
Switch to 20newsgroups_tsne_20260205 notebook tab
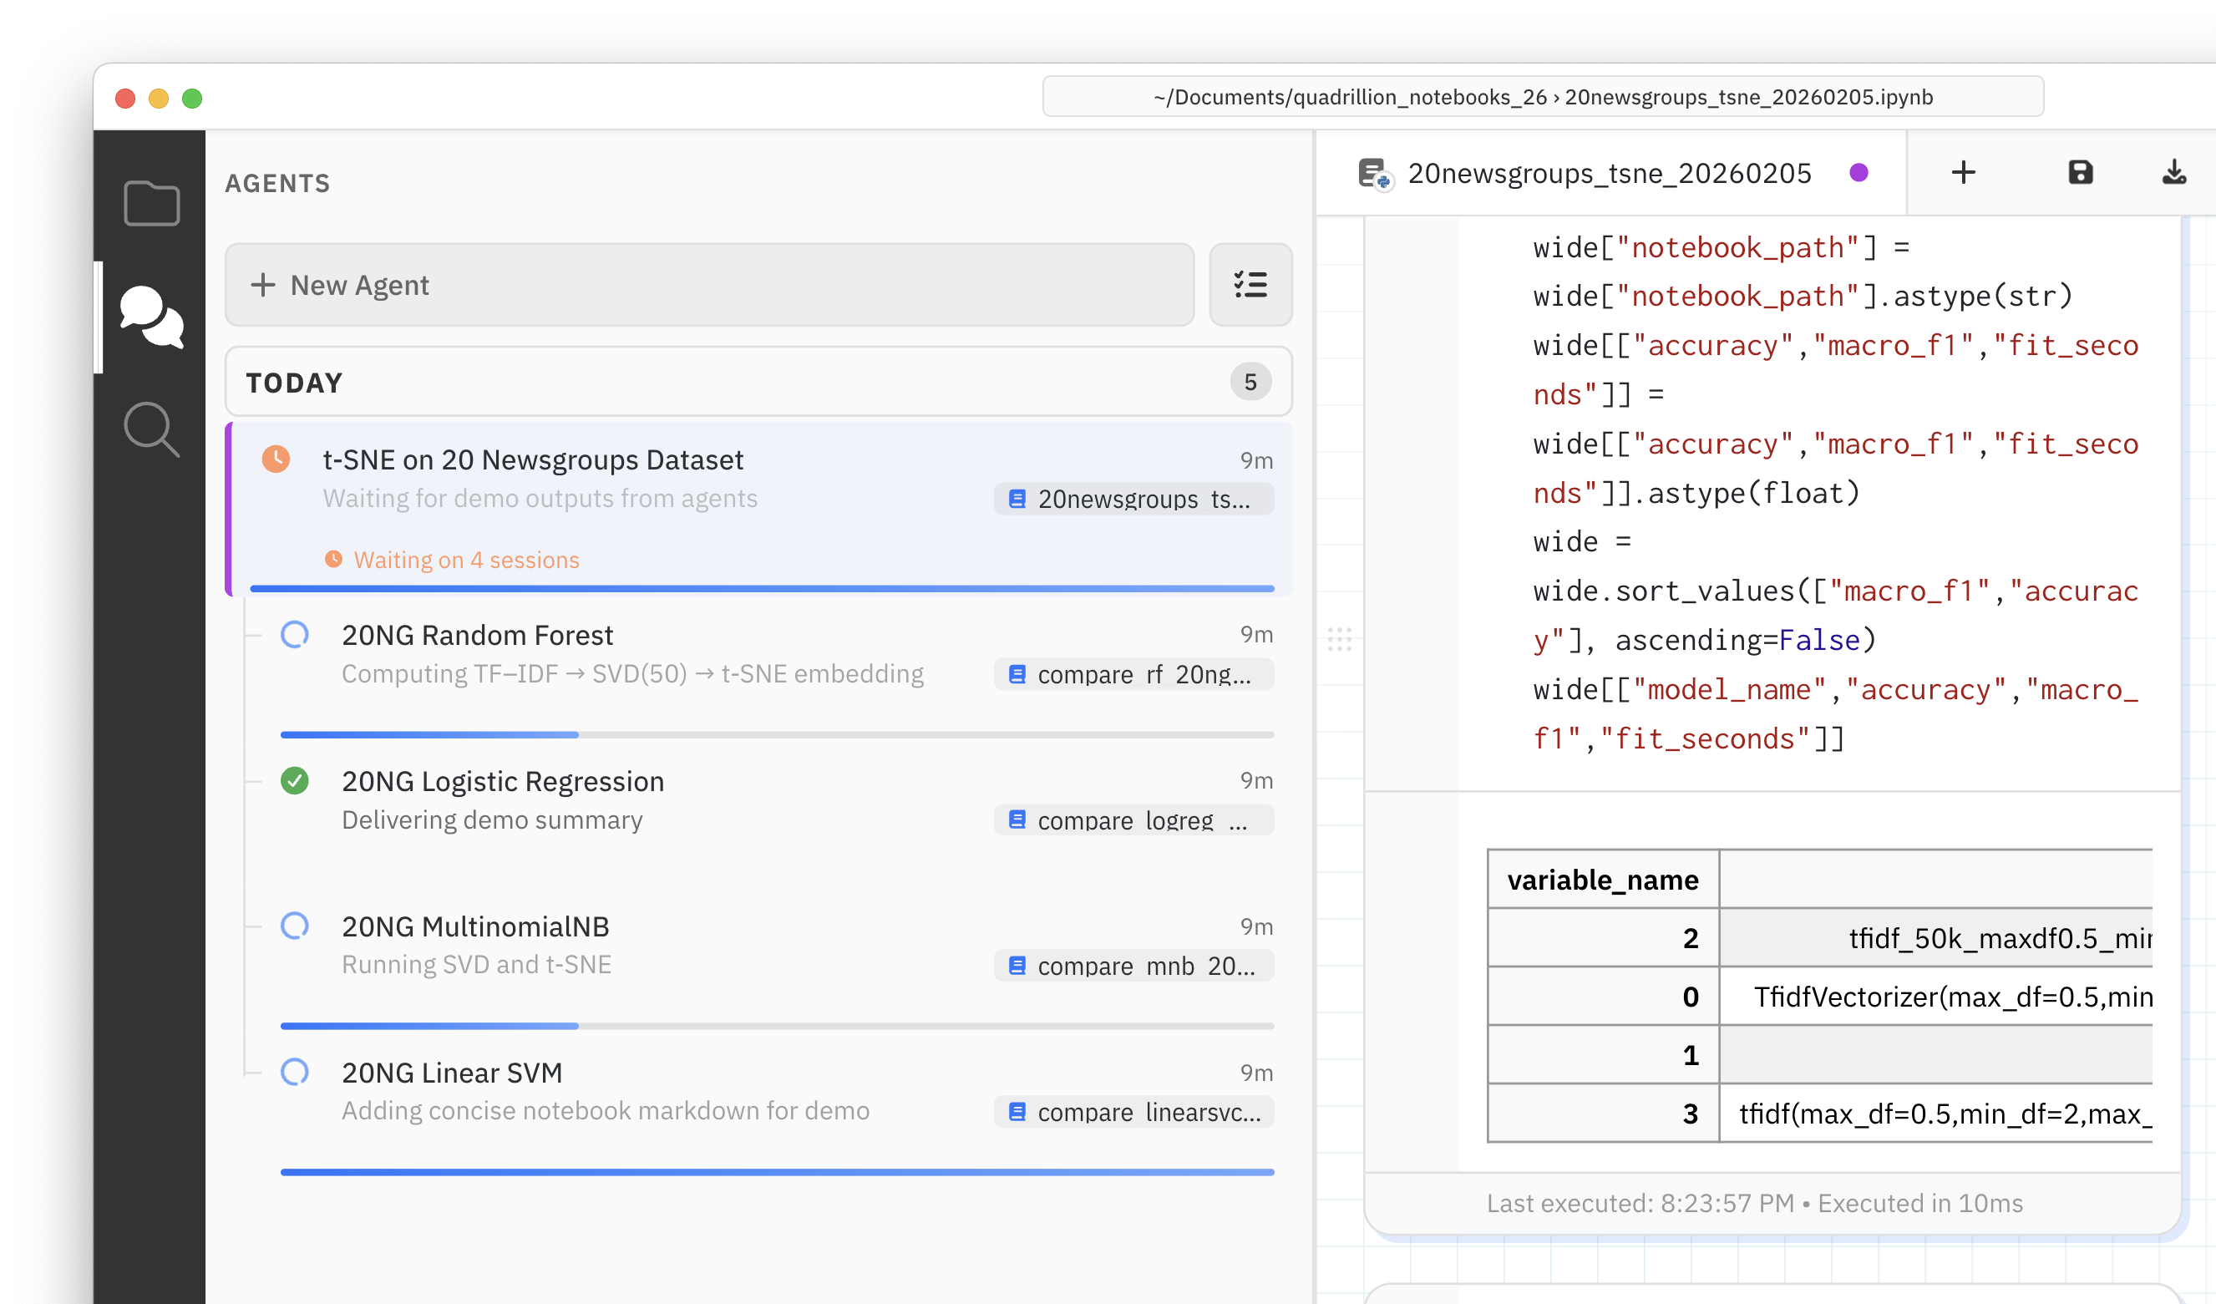(x=1609, y=173)
